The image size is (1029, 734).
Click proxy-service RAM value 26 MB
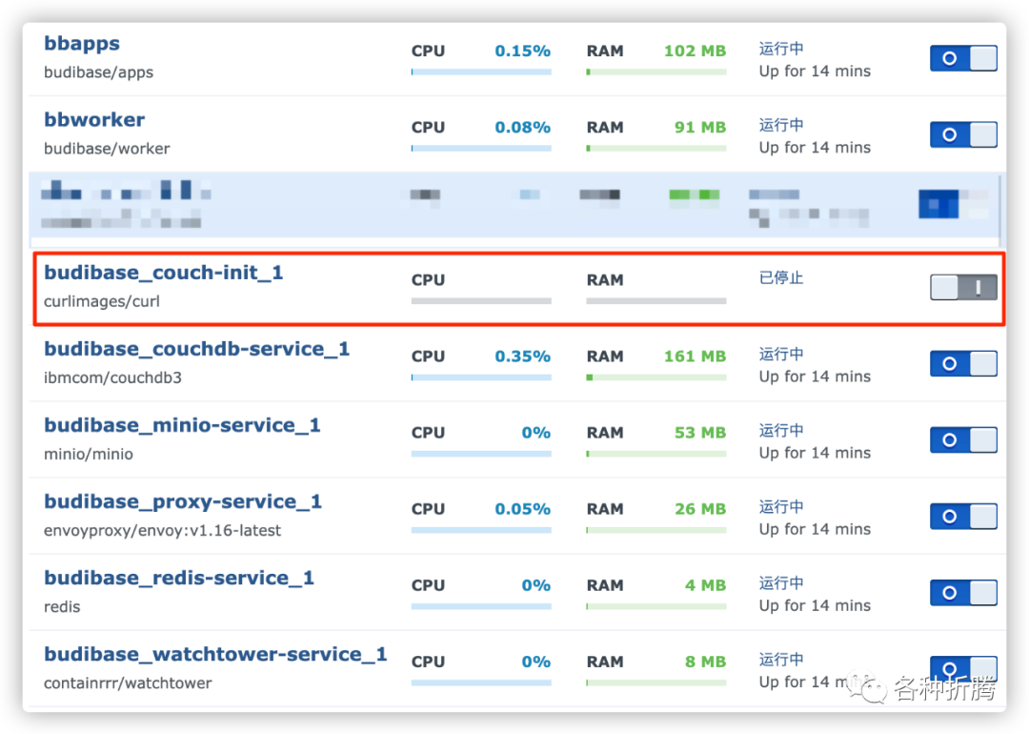click(x=700, y=509)
